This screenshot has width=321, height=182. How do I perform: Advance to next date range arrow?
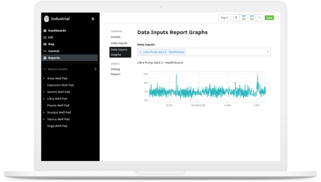point(259,18)
